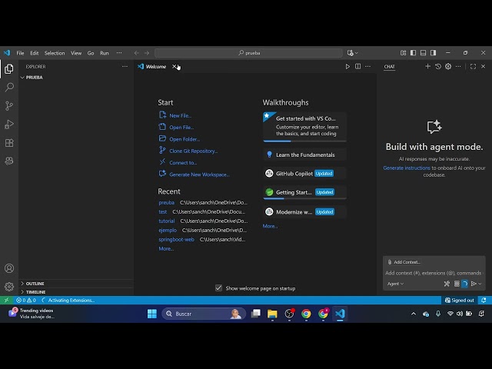
Task: Click Clone Git Repository... link
Action: click(194, 151)
